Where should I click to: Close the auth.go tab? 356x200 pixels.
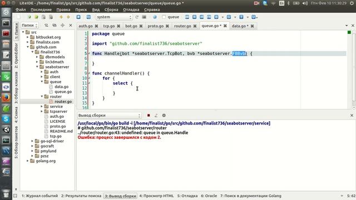96,26
